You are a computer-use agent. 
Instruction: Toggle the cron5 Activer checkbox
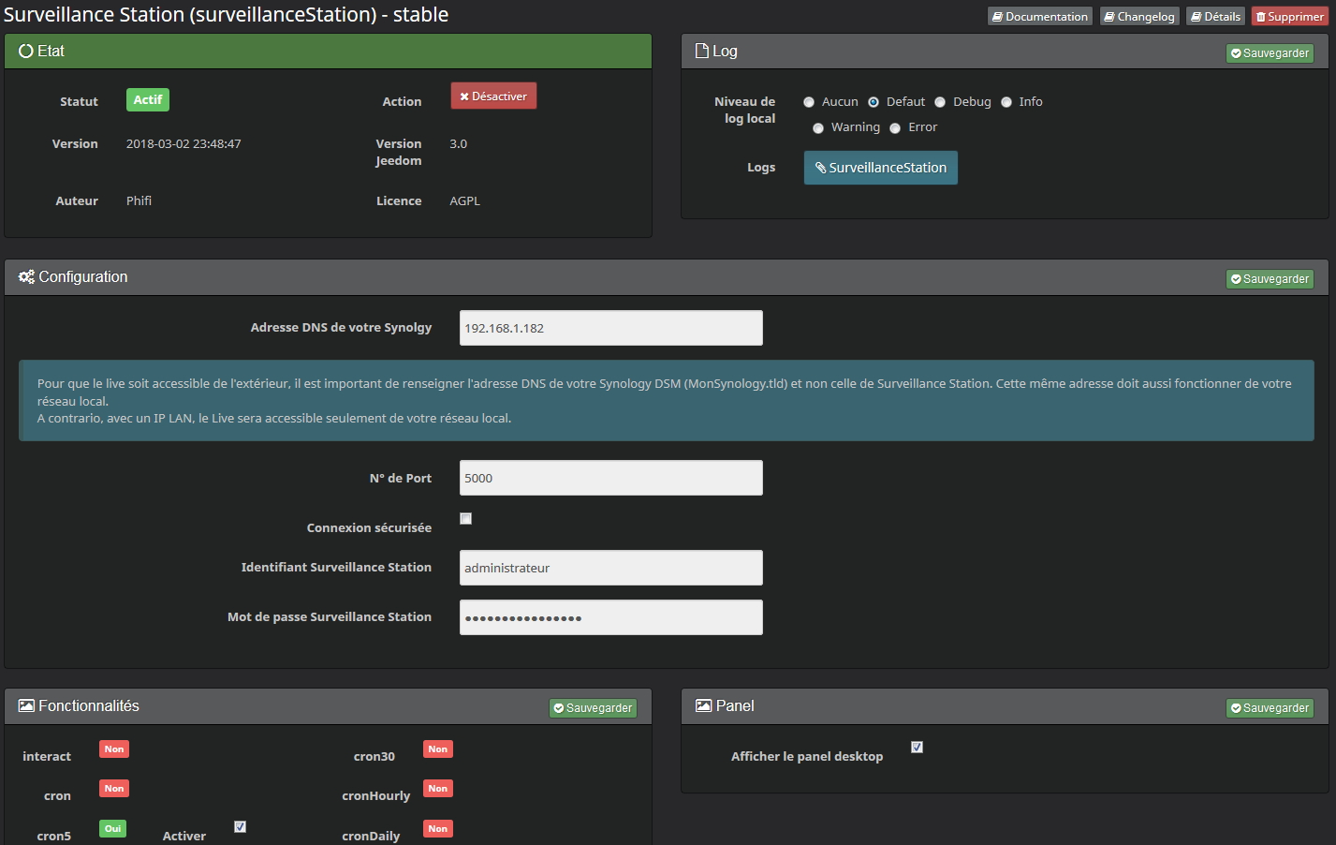click(x=241, y=826)
